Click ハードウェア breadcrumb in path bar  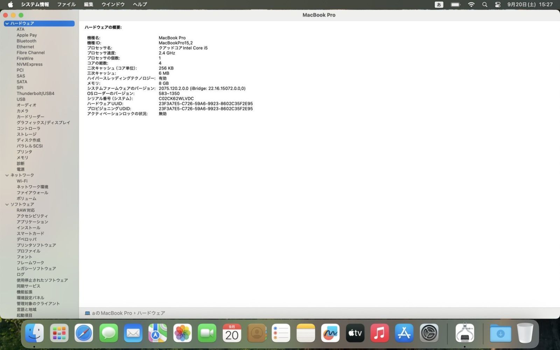(x=151, y=313)
